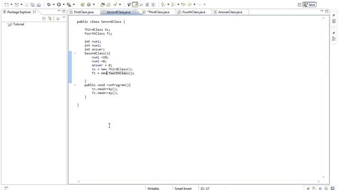Click the 'Smart Insert' status bar entry
Viewport: 338px width, 190px height.
coord(183,188)
